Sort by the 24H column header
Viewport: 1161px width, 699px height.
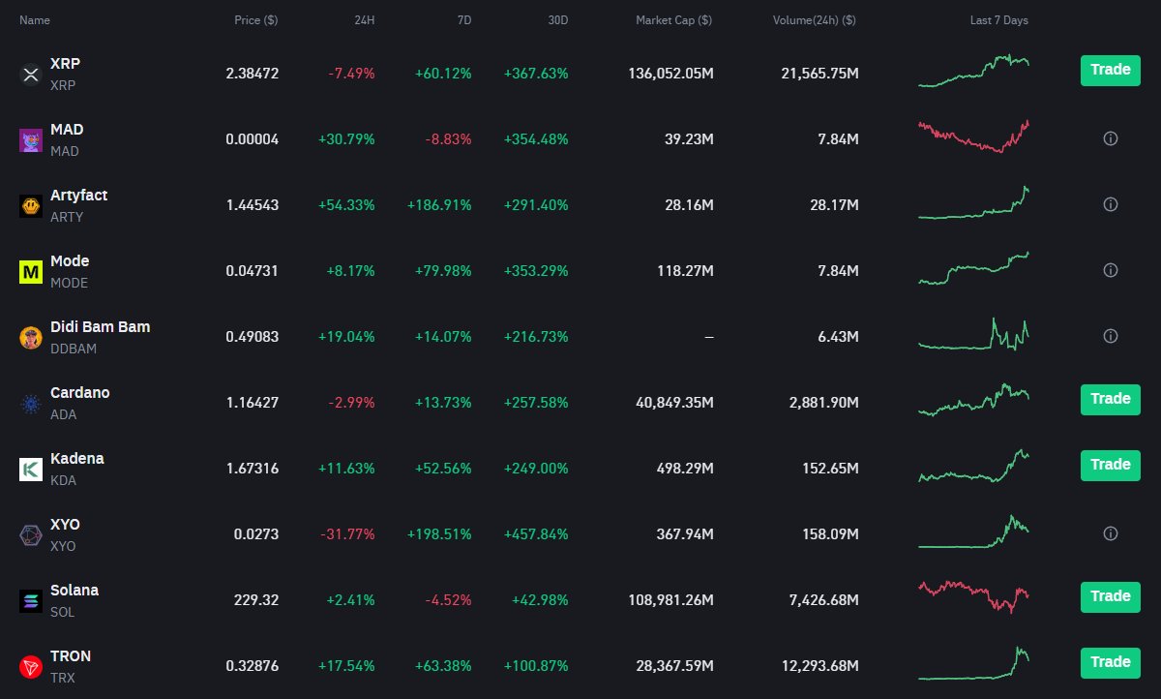click(364, 20)
